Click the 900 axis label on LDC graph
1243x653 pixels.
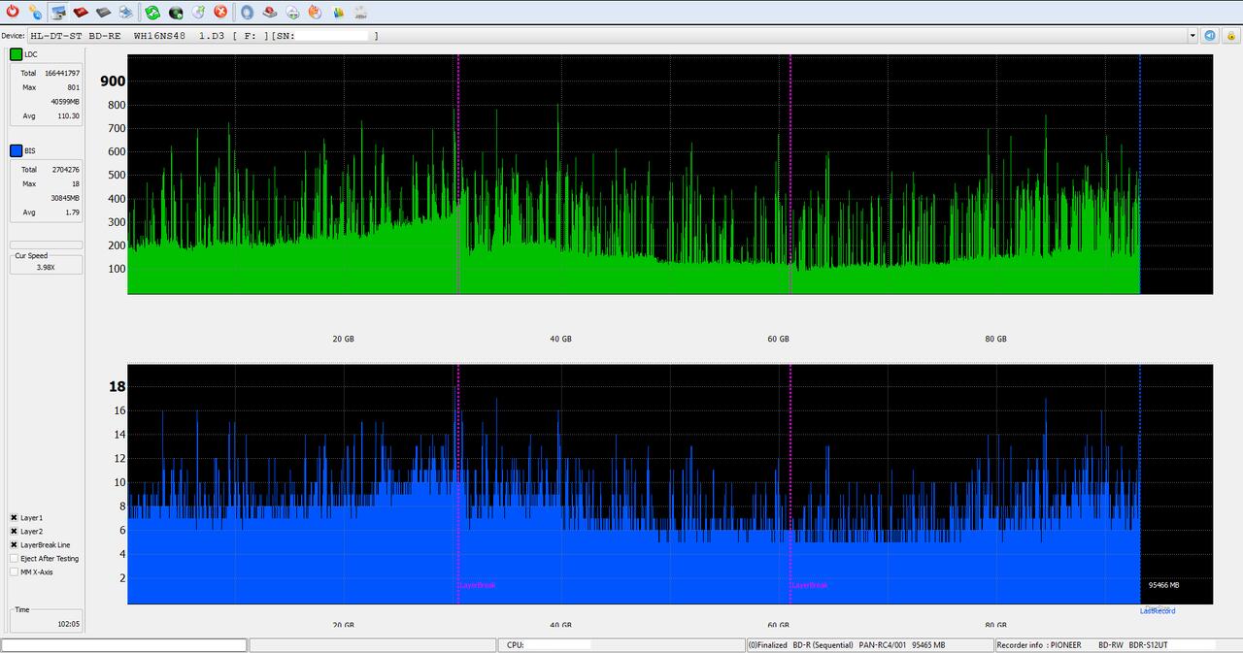pos(113,82)
